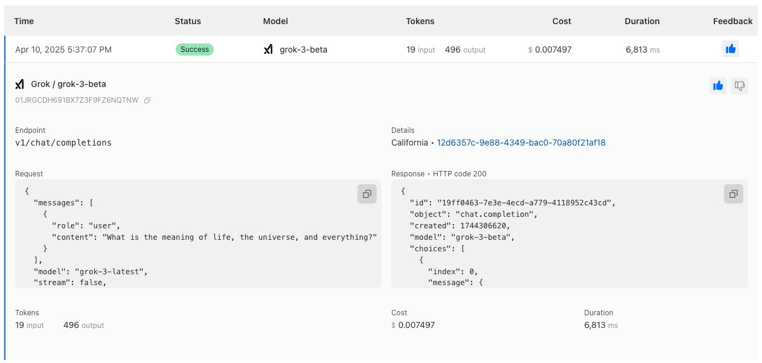Copy the Response JSON body
This screenshot has height=363, width=762.
point(733,194)
